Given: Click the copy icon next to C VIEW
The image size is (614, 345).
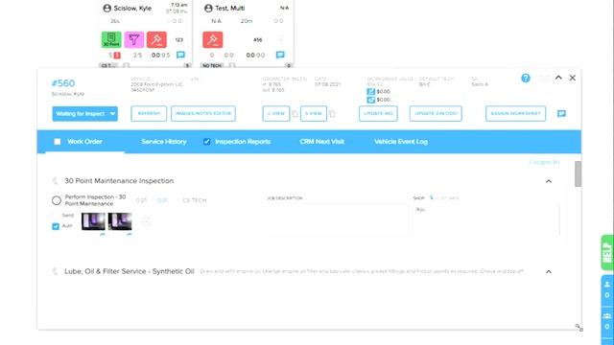Looking at the screenshot, I should point(295,114).
